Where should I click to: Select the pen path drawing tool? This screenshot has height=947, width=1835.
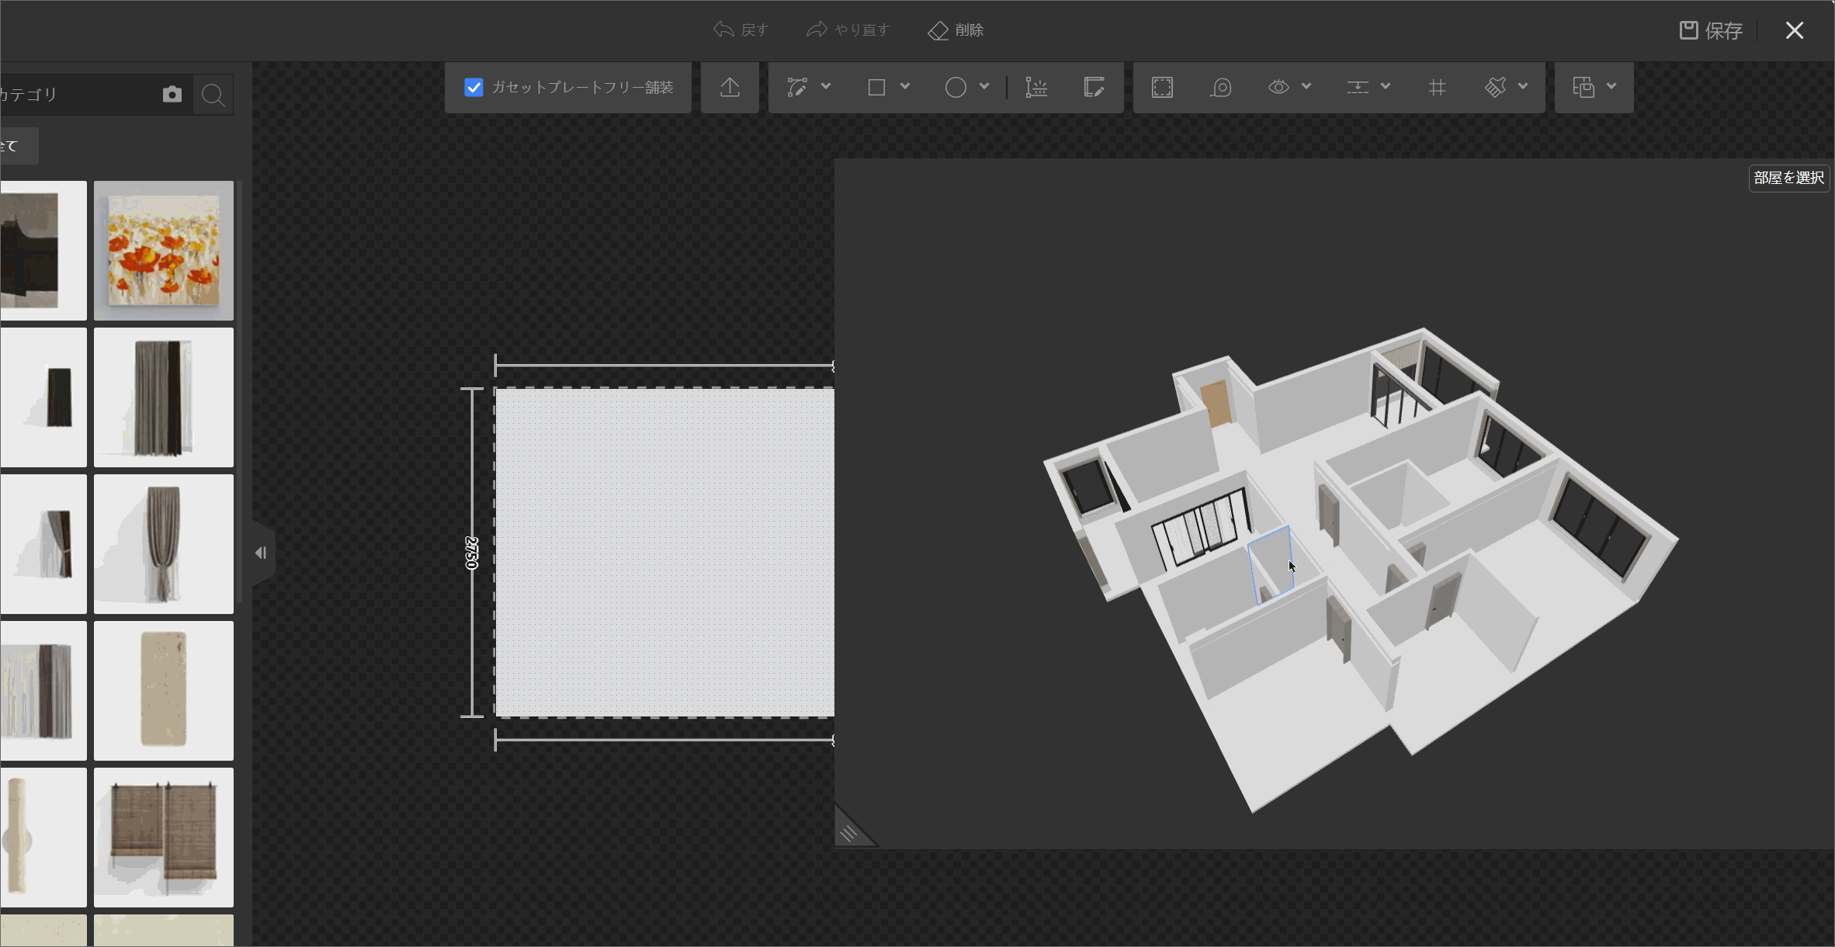coord(797,88)
